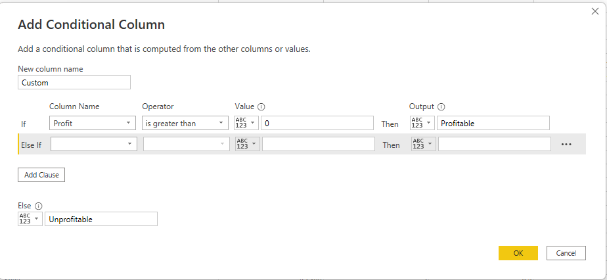Open the Else value type selector
The width and height of the screenshot is (607, 280).
pos(30,219)
